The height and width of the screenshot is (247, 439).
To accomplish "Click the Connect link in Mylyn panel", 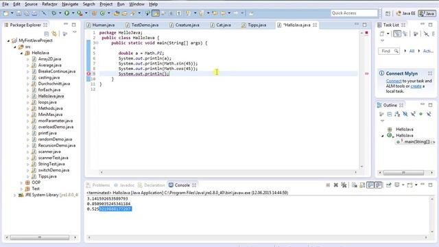I will pyautogui.click(x=394, y=81).
